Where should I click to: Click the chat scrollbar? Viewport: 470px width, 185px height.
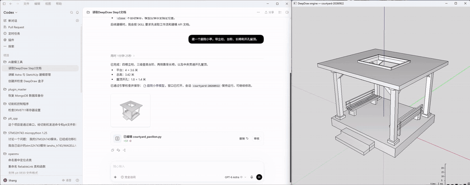point(290,127)
